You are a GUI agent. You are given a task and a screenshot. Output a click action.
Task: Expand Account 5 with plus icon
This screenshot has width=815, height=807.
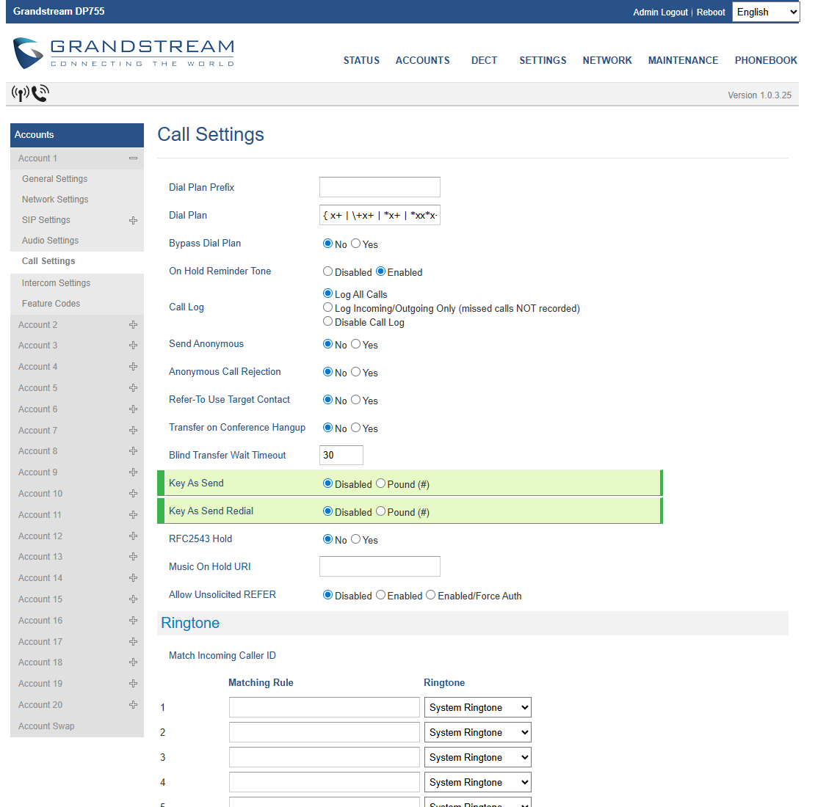pos(133,388)
